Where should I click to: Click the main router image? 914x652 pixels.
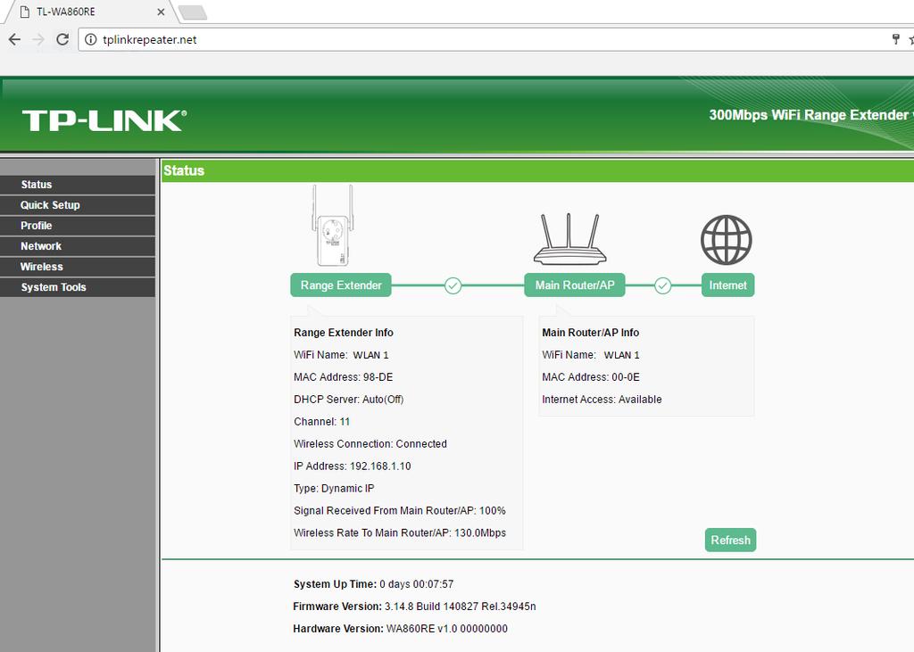(x=569, y=239)
